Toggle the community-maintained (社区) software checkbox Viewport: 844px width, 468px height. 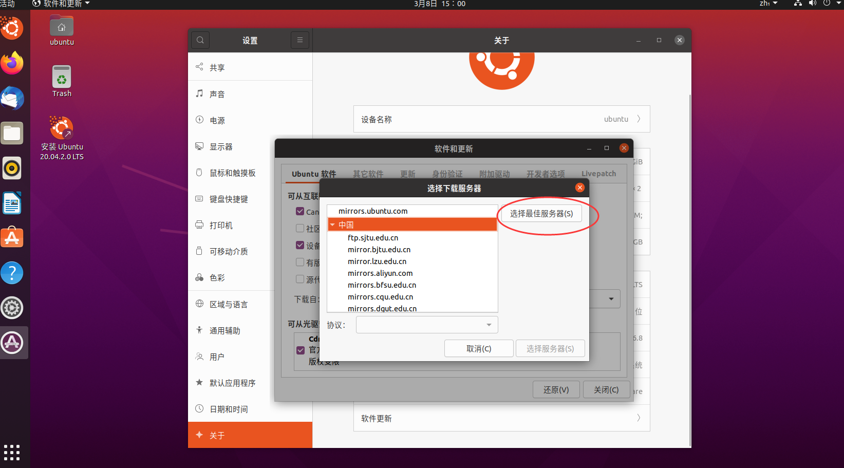(x=300, y=228)
